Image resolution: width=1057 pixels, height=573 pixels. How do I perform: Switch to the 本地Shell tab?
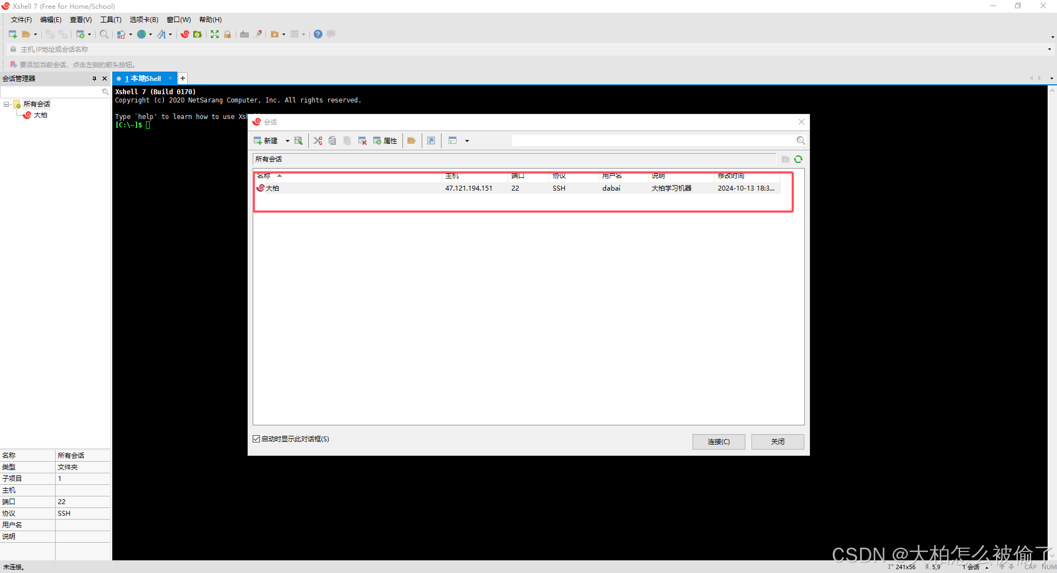click(145, 79)
